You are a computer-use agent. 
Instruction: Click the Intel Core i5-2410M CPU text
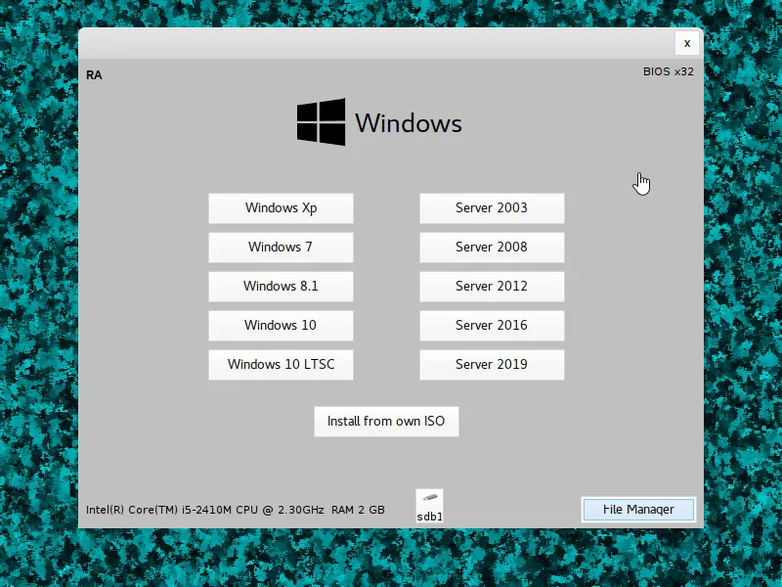(x=204, y=510)
